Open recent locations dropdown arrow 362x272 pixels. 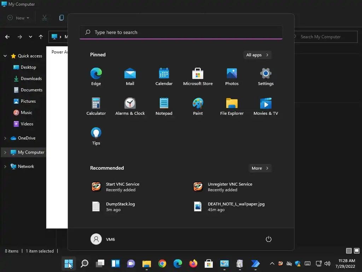pyautogui.click(x=30, y=37)
